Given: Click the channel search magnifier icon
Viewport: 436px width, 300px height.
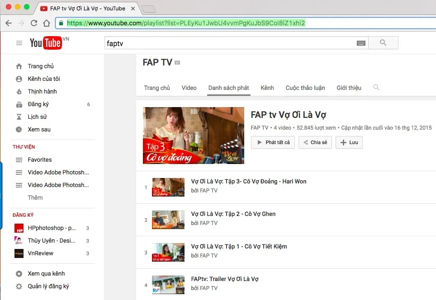Looking at the screenshot, I should point(376,88).
